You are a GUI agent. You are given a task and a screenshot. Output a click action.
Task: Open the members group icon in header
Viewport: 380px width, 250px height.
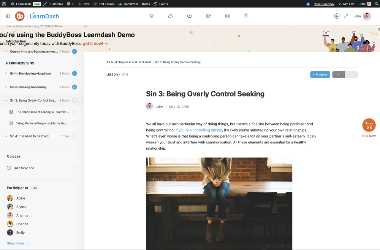pyautogui.click(x=170, y=16)
